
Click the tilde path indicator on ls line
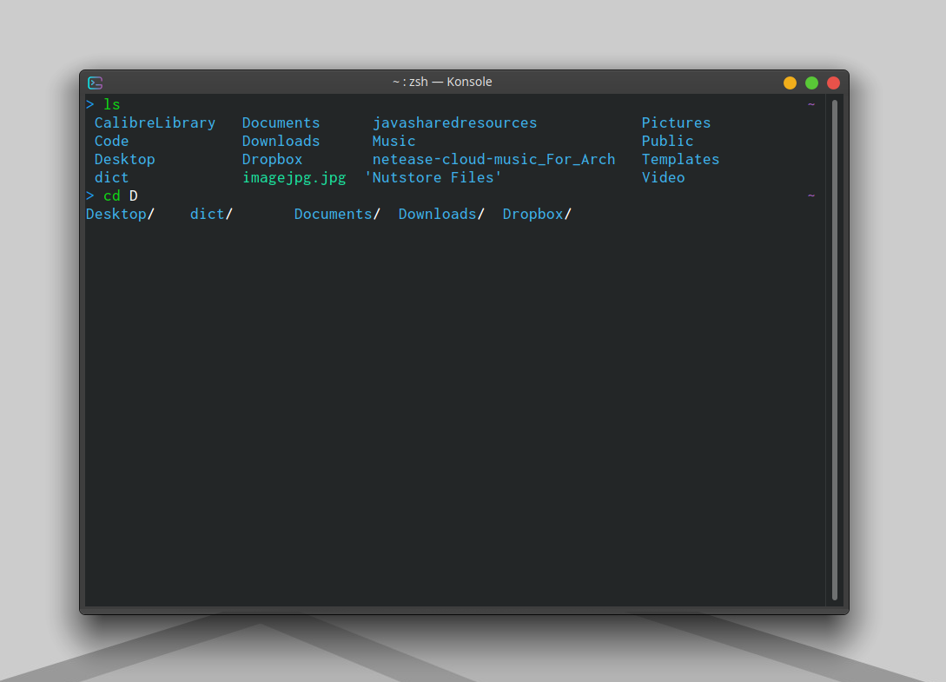(x=811, y=104)
